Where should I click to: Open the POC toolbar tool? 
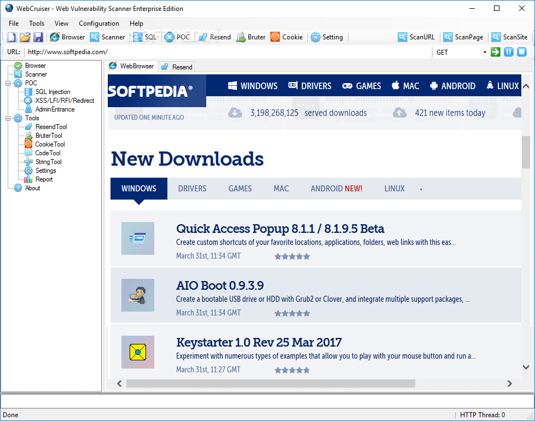click(177, 37)
